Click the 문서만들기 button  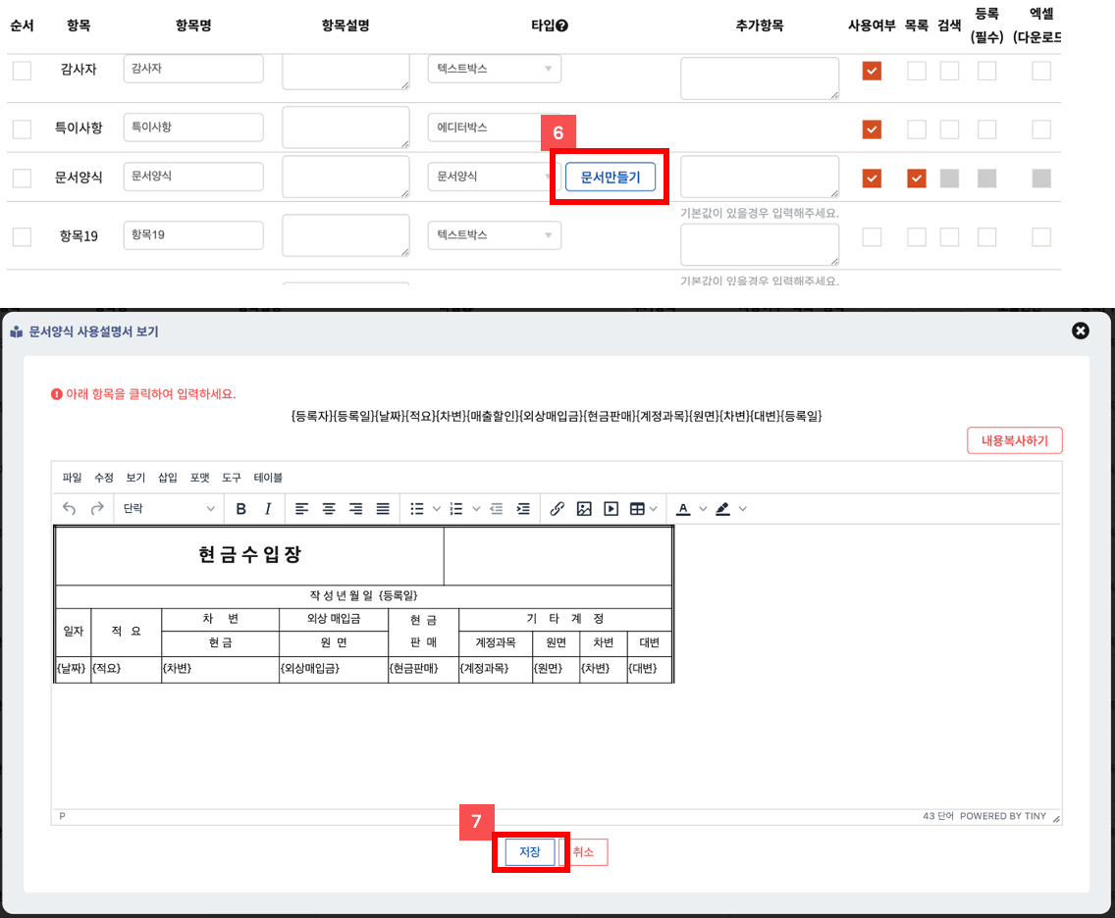click(x=610, y=177)
